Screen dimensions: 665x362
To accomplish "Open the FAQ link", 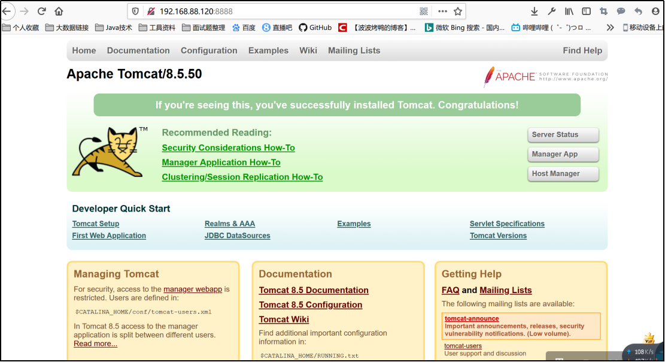I will (x=450, y=290).
